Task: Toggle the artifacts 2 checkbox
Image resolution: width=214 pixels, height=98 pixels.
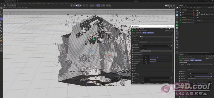Action: tap(138, 75)
